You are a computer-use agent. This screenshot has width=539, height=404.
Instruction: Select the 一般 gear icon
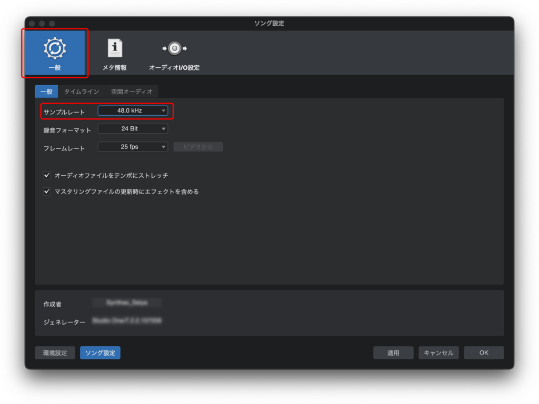coord(54,48)
